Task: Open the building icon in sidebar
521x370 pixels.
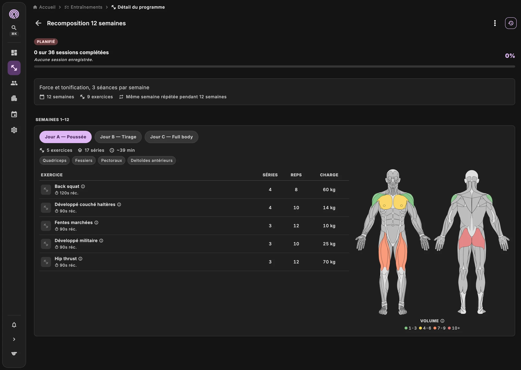Action: pos(14,98)
